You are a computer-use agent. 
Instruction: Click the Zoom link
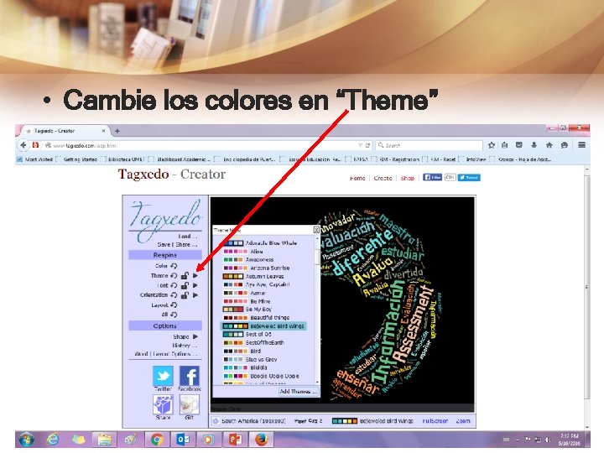tap(463, 421)
